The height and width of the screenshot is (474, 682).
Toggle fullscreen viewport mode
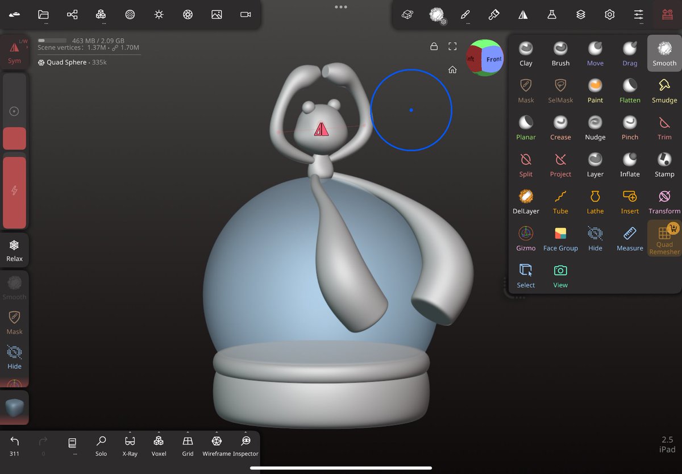point(452,46)
